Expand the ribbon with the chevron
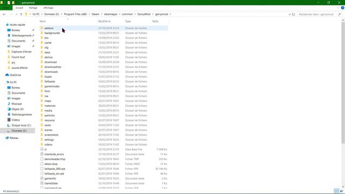345x194 pixels. coord(338,8)
